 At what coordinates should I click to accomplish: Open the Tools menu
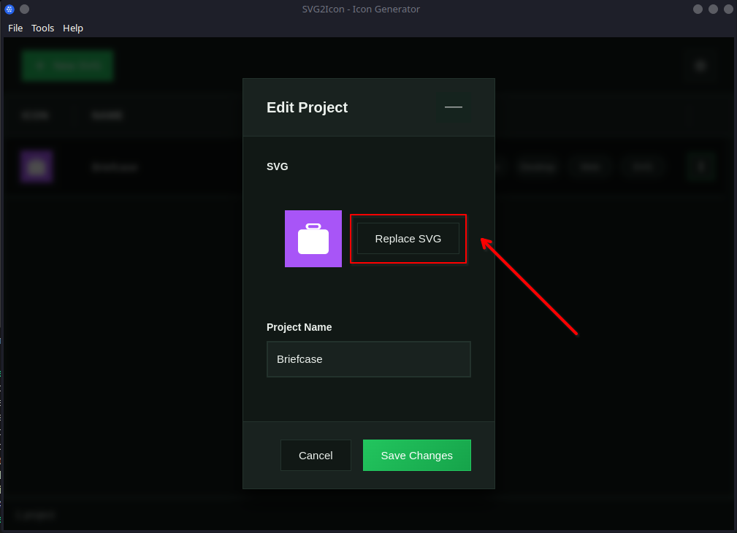tap(42, 28)
